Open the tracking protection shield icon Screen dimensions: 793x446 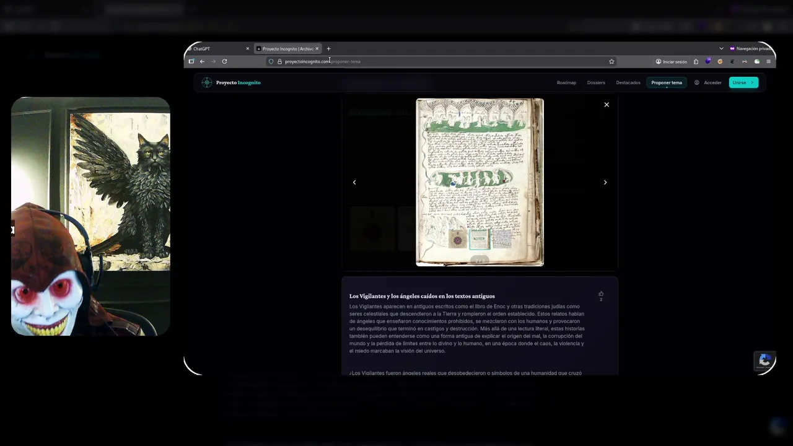[x=271, y=61]
